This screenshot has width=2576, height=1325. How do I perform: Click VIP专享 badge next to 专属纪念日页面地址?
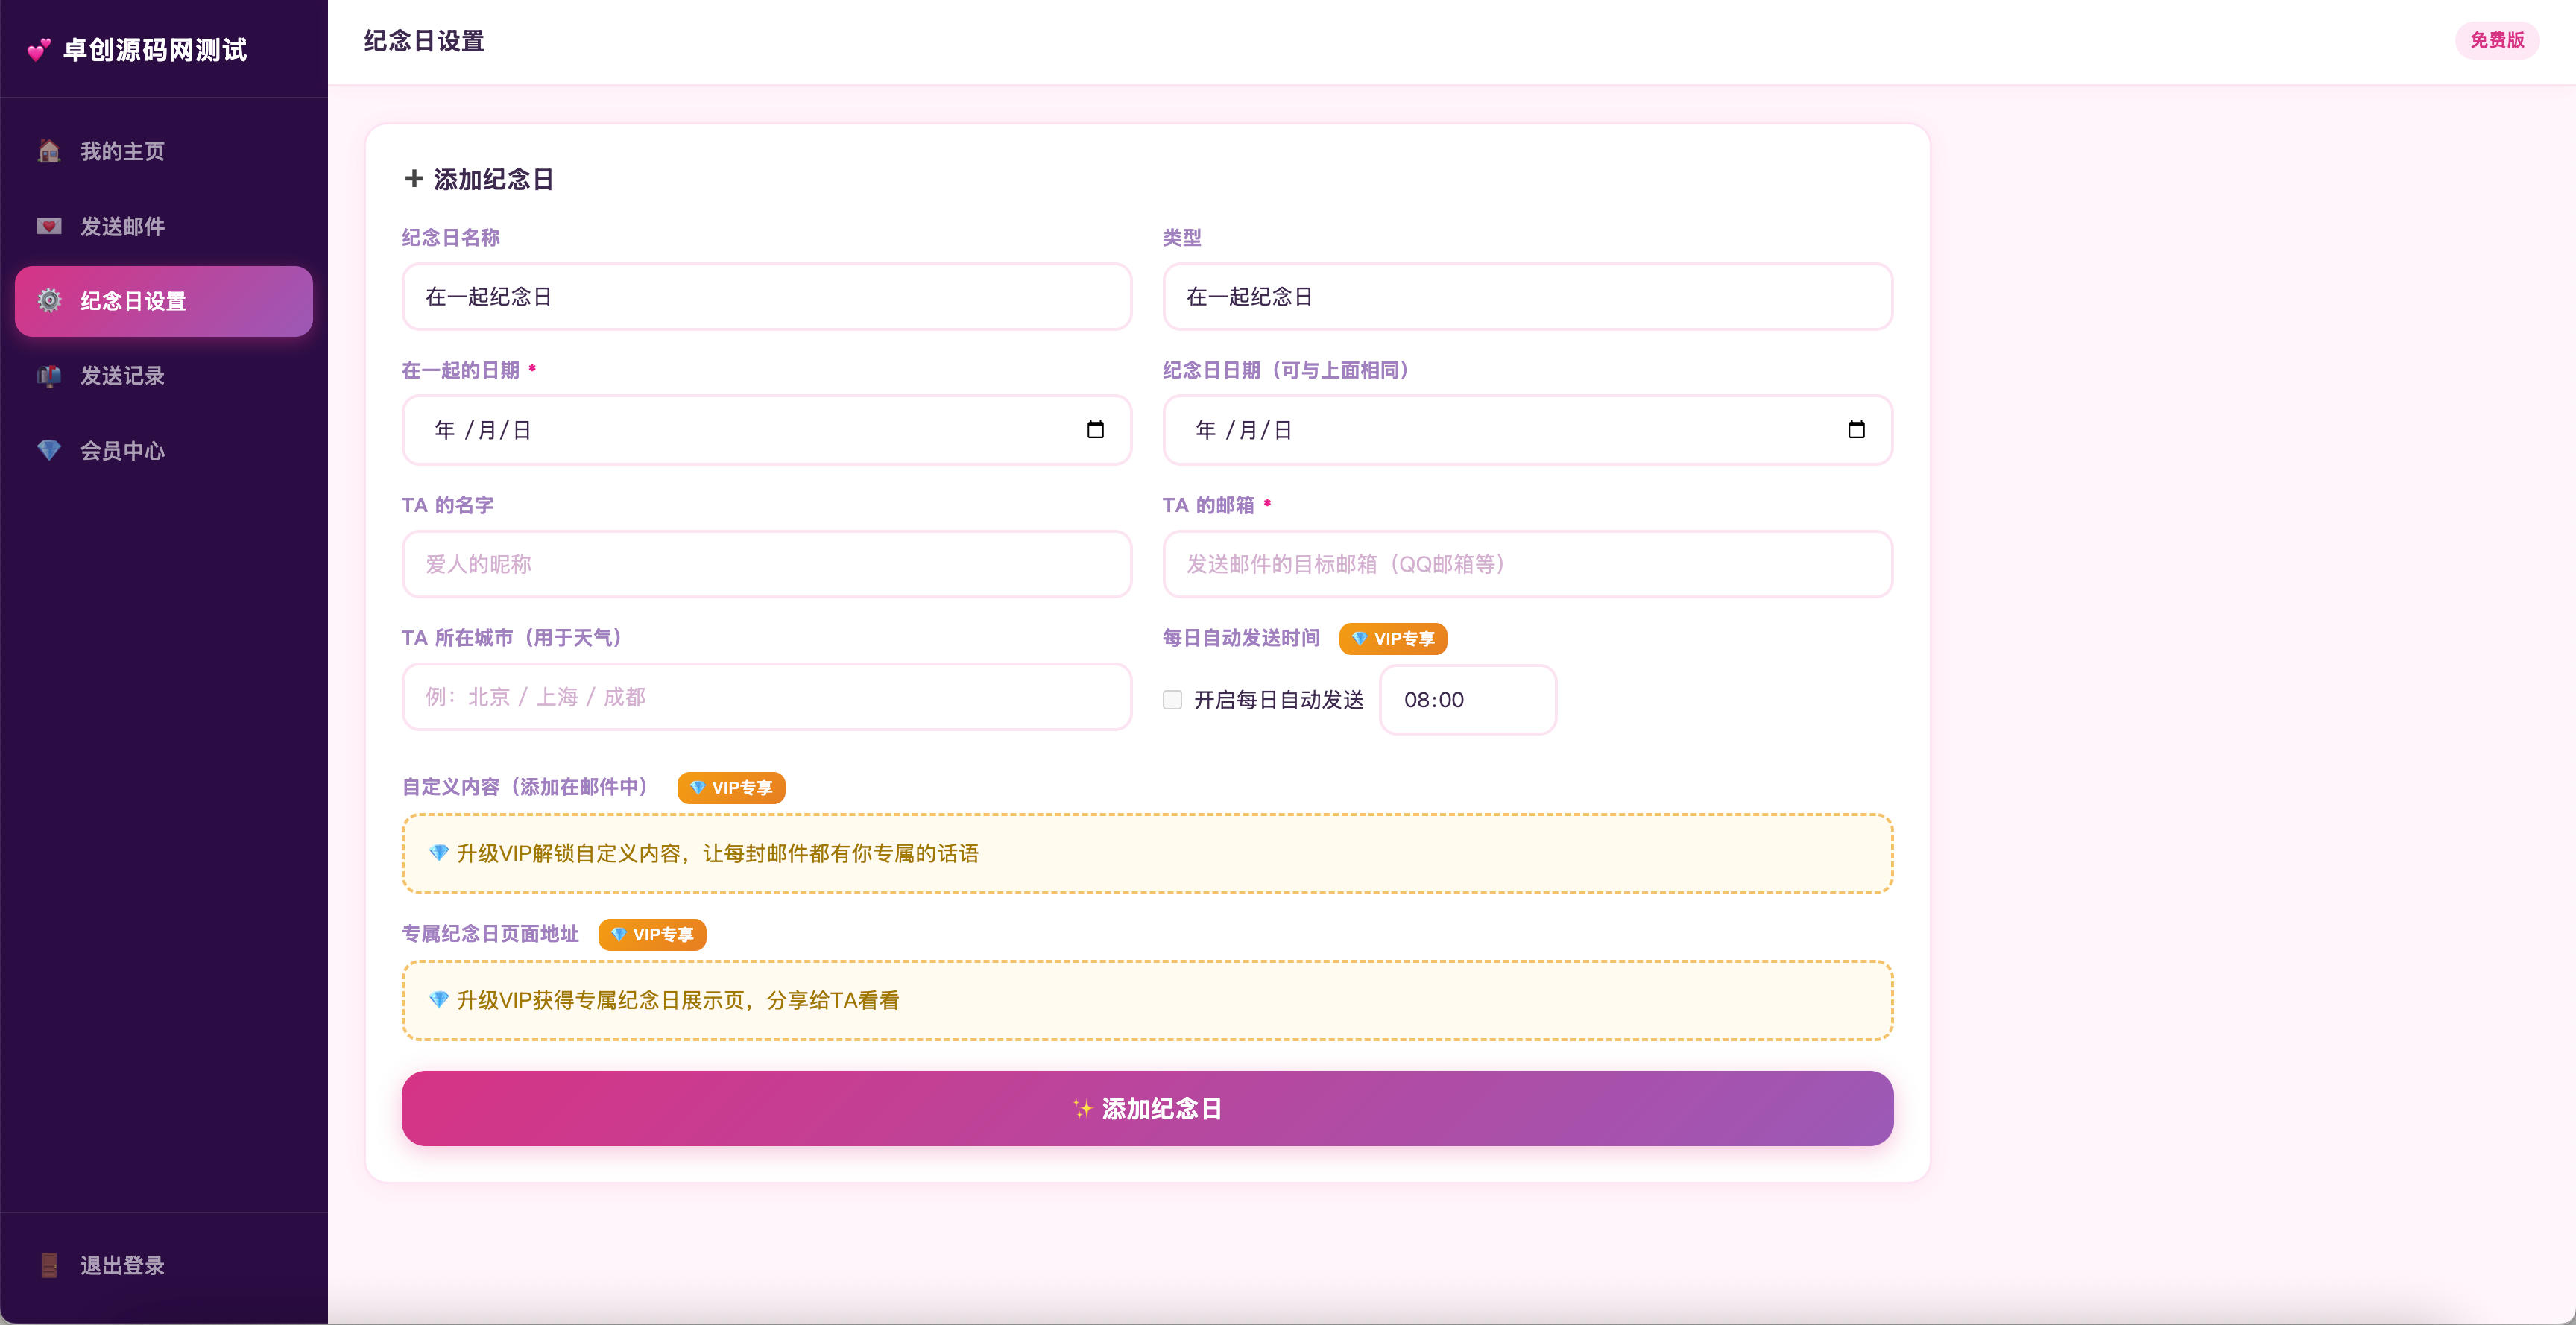tap(652, 935)
